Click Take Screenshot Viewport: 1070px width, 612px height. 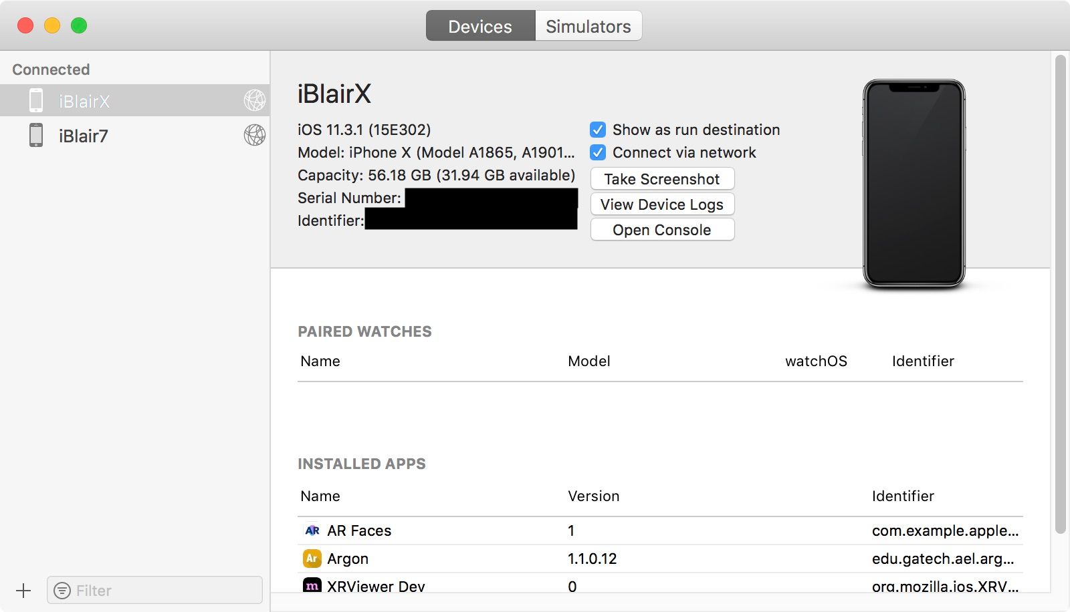point(661,178)
